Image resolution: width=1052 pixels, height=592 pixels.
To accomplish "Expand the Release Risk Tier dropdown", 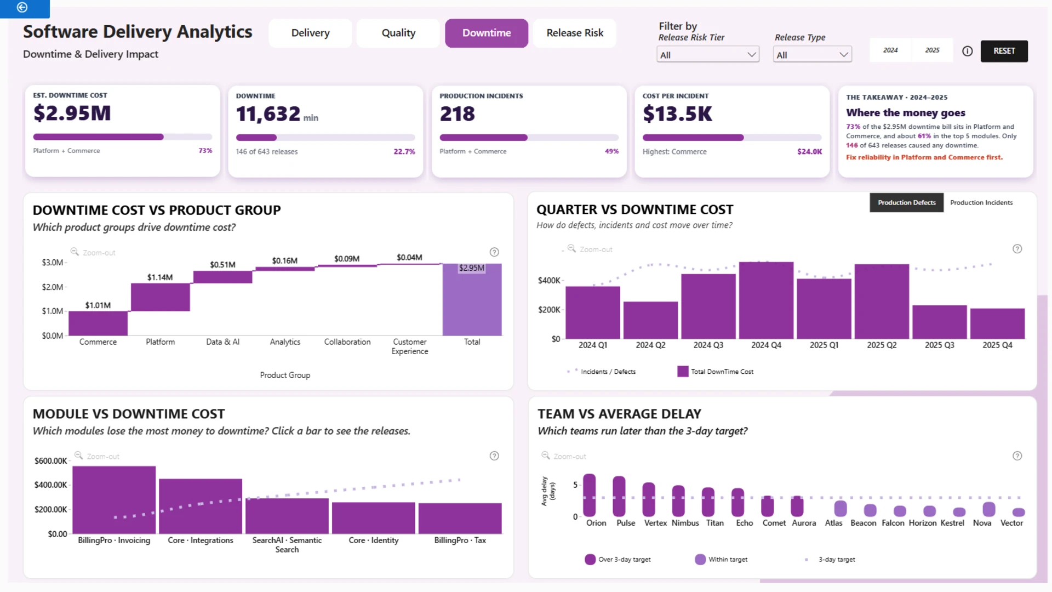I will [708, 55].
